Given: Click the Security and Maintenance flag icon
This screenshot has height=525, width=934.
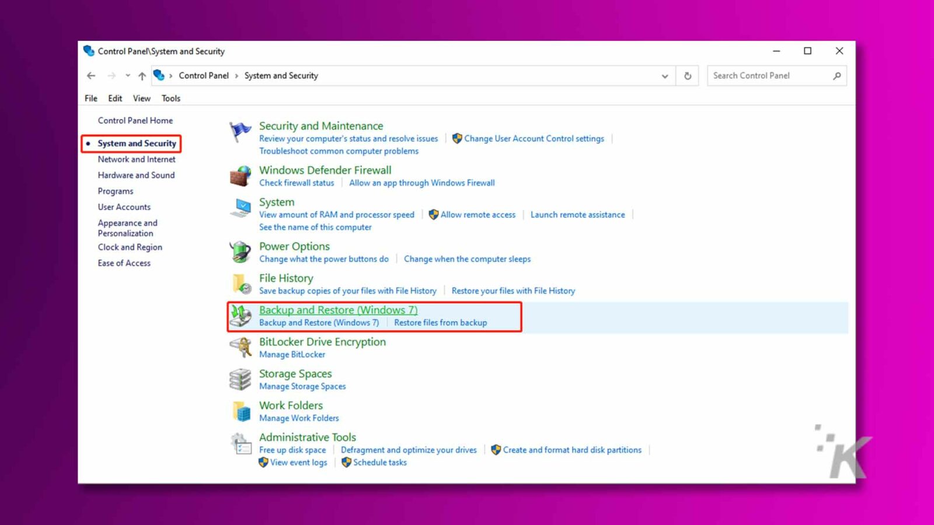Looking at the screenshot, I should 240,132.
